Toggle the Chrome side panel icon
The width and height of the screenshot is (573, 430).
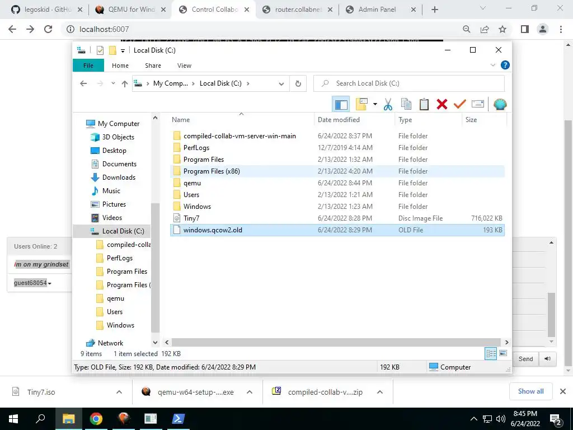(x=525, y=29)
